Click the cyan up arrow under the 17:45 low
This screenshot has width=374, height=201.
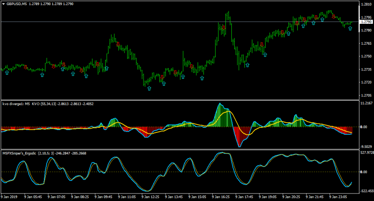(247, 65)
